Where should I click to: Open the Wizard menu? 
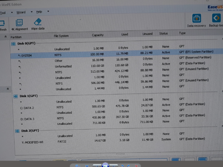click(x=21, y=12)
